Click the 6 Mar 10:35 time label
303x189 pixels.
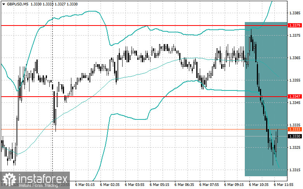(x=259, y=185)
